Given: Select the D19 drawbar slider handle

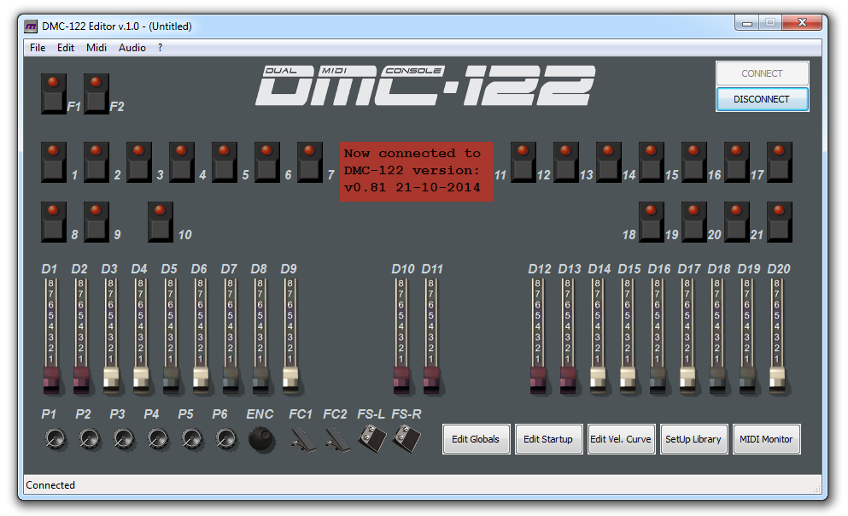Looking at the screenshot, I should [x=747, y=379].
